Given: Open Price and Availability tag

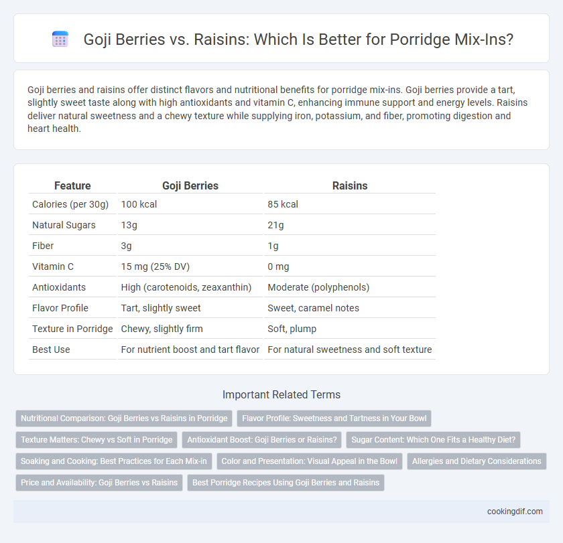Looking at the screenshot, I should [x=99, y=483].
